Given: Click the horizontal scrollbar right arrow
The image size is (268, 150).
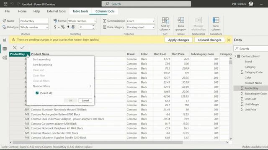Looking at the screenshot, I should [x=227, y=142].
